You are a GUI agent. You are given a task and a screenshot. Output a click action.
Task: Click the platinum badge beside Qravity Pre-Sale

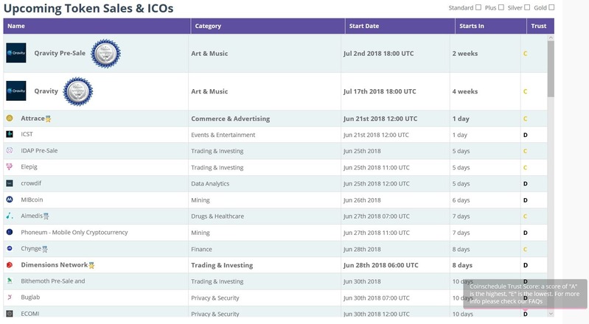pyautogui.click(x=105, y=53)
